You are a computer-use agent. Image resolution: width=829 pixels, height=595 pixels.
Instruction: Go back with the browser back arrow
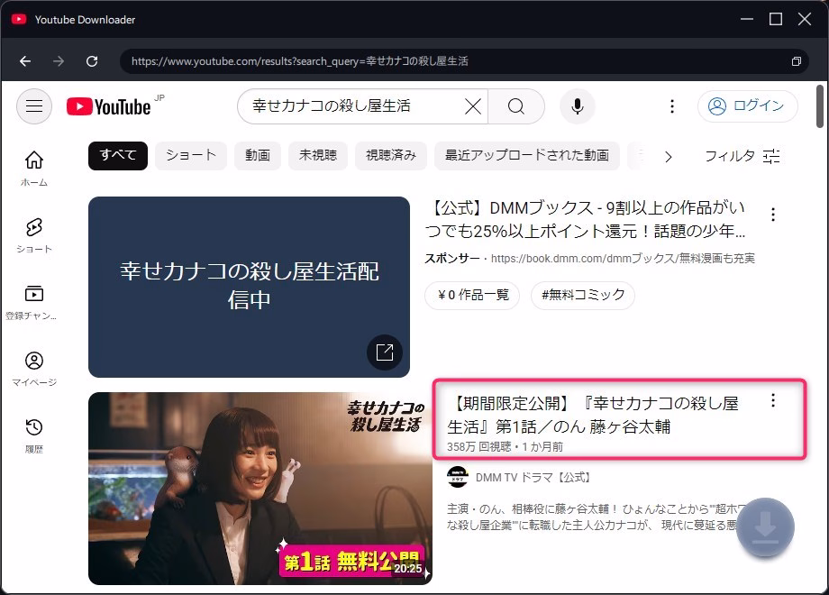click(x=25, y=61)
